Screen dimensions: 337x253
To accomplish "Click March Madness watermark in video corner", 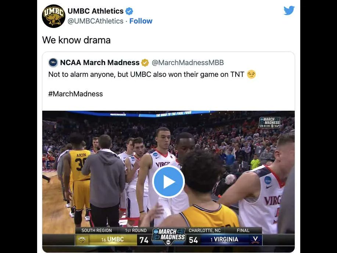I will pyautogui.click(x=270, y=122).
